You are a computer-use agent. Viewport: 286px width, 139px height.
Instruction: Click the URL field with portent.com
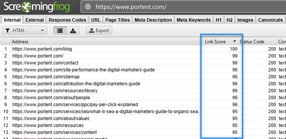(183, 7)
